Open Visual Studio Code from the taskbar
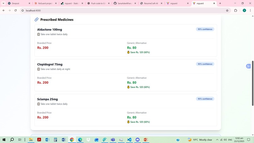 click(129, 140)
